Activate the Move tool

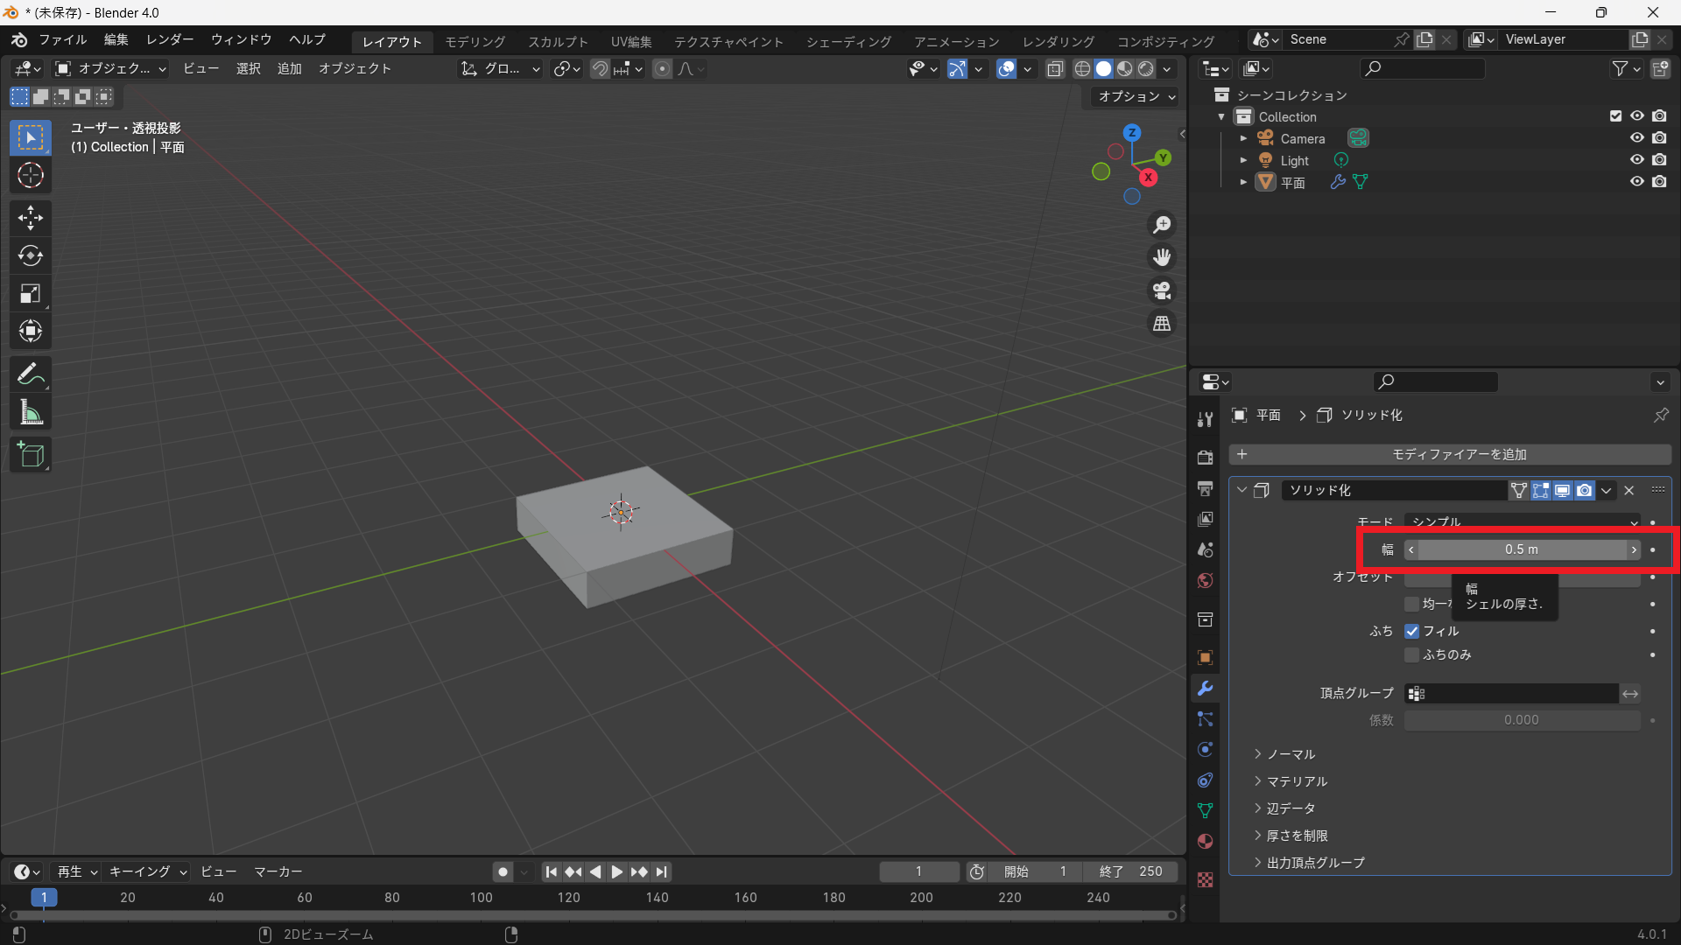coord(31,217)
